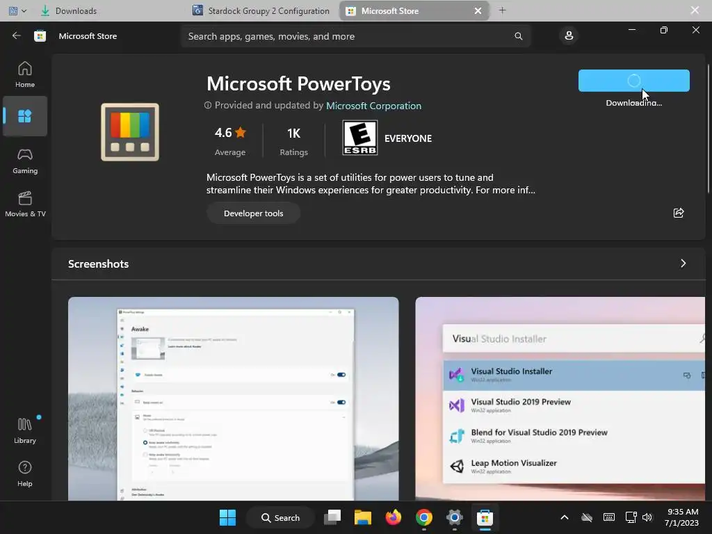Open the Visual Studio Installer screenshot thumbnail
The height and width of the screenshot is (534, 712).
560,398
